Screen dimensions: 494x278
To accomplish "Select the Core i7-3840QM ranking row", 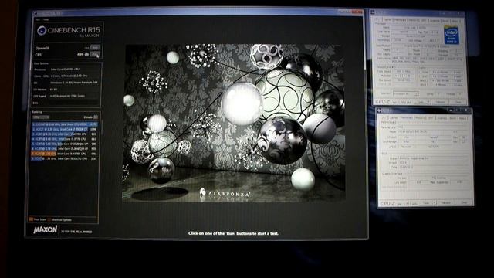I will point(65,149).
